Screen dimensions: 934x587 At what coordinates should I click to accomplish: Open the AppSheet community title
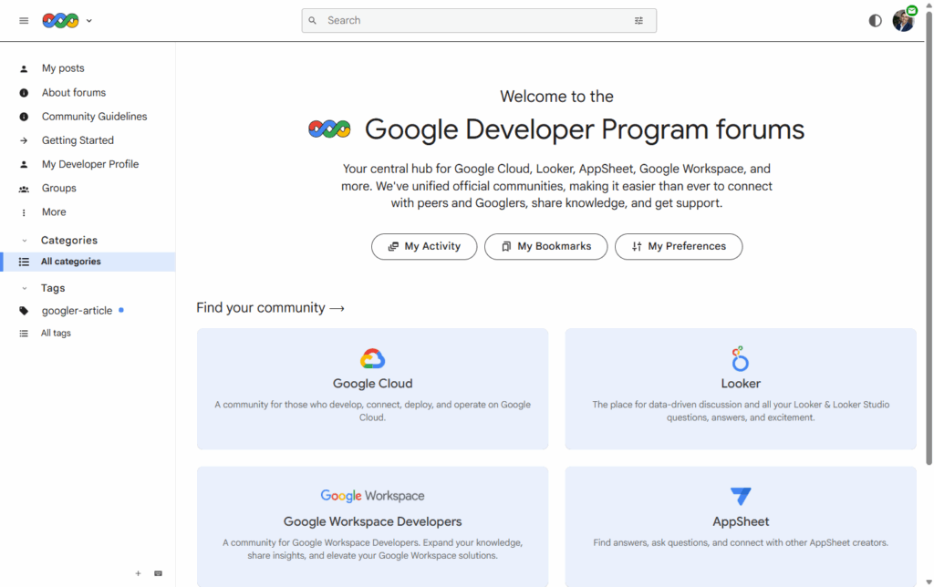click(741, 521)
